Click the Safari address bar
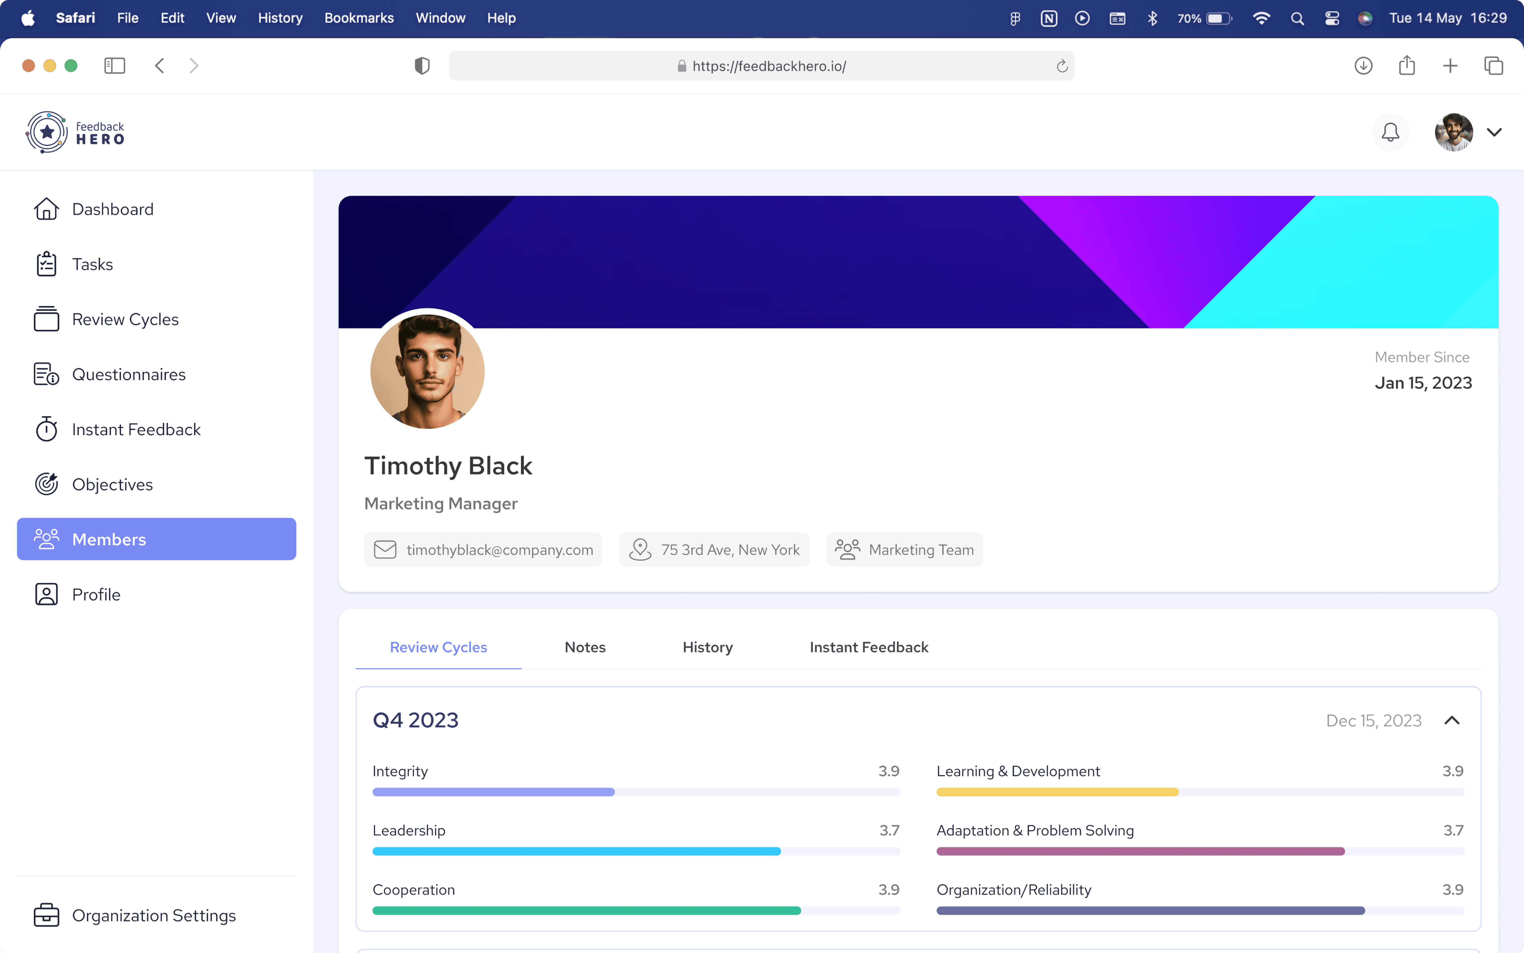The width and height of the screenshot is (1524, 953). pyautogui.click(x=761, y=66)
